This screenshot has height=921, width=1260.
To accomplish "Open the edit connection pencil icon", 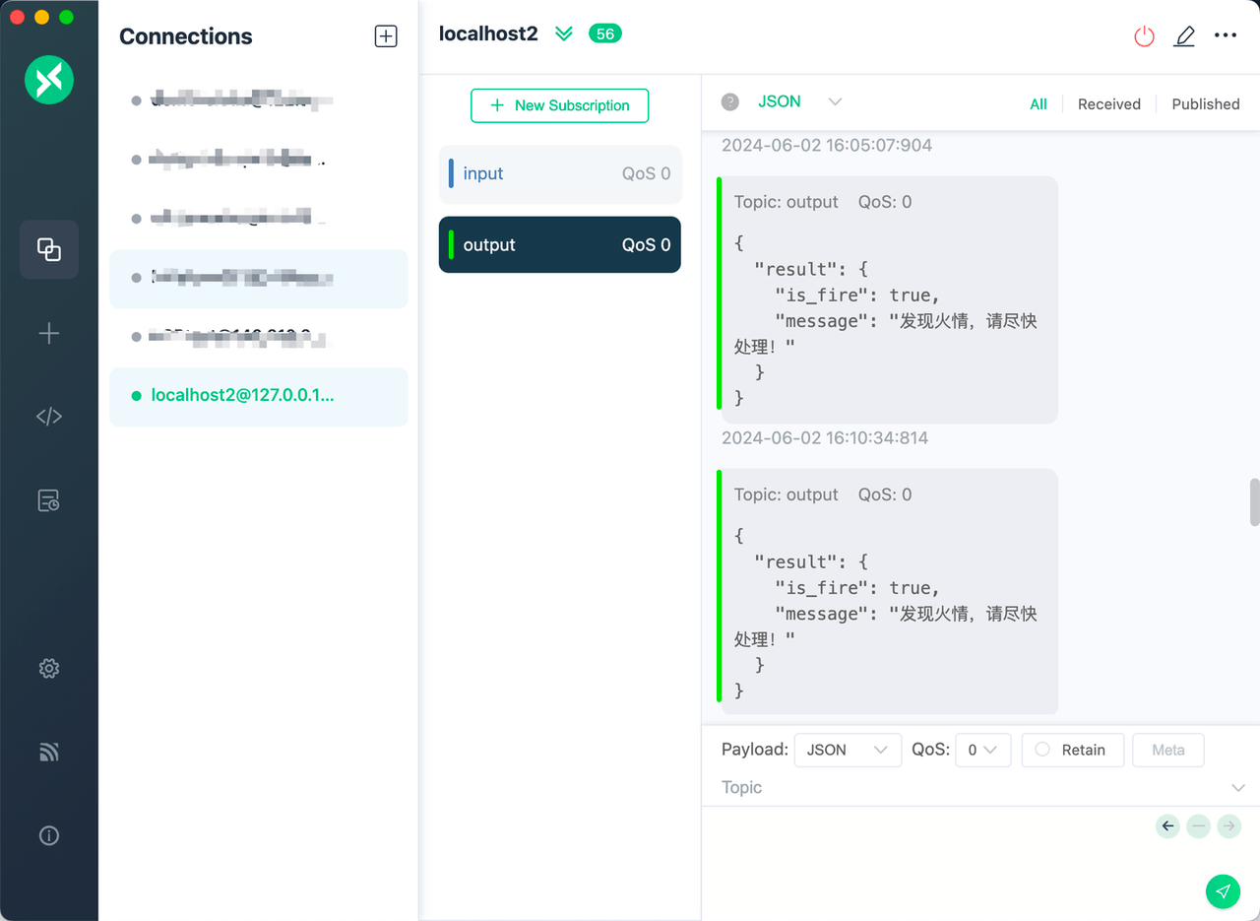I will pyautogui.click(x=1184, y=36).
